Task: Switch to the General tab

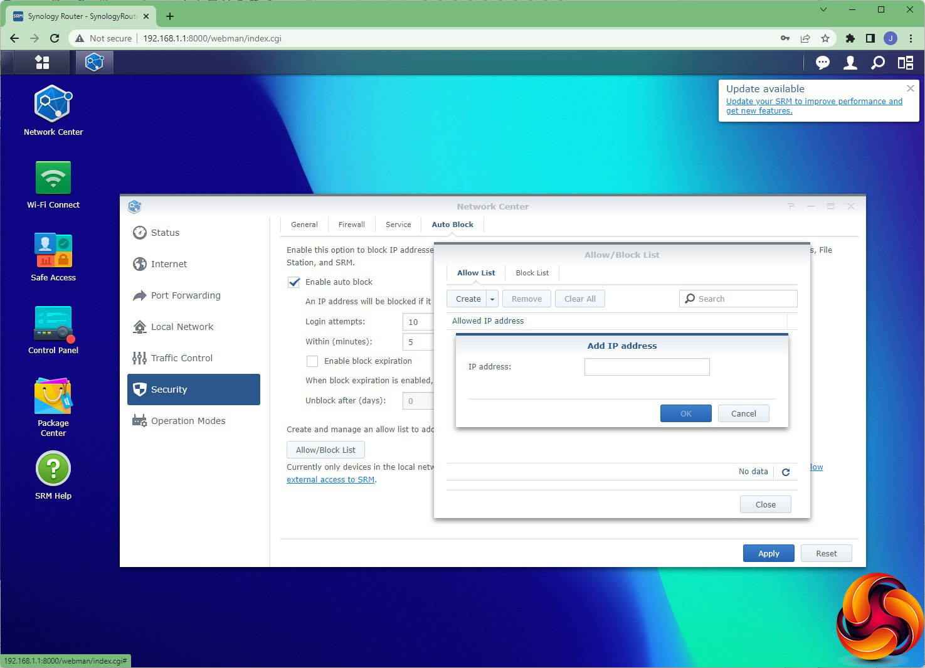Action: point(304,225)
